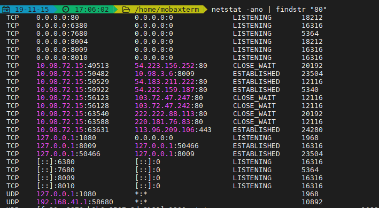Click the address 222.222.88.113

(x=165, y=114)
